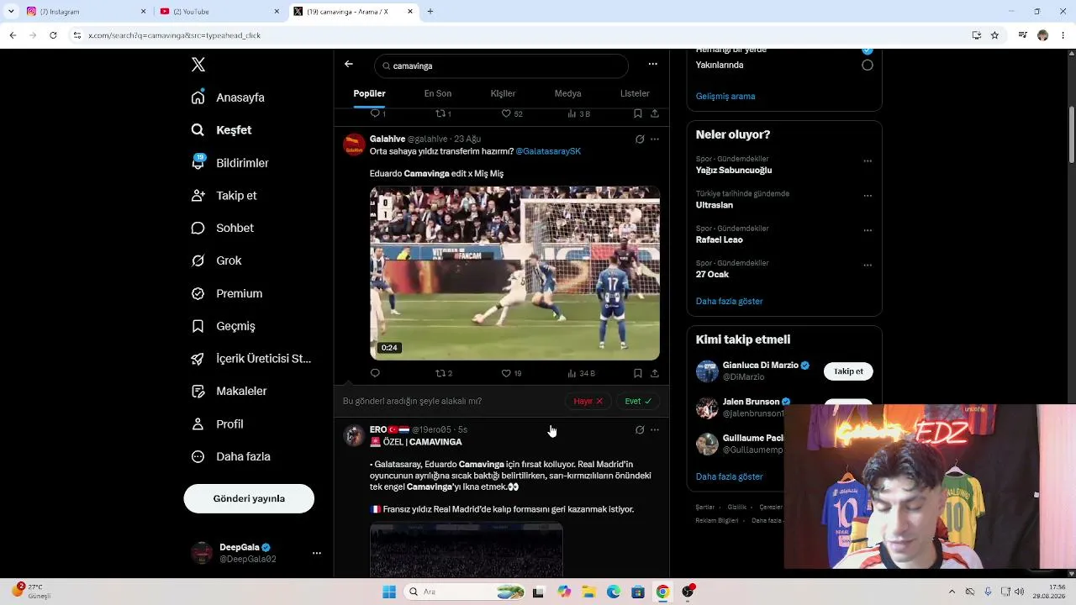This screenshot has height=605, width=1076.
Task: Open more options for Rafael Leao trend
Action: click(x=868, y=230)
